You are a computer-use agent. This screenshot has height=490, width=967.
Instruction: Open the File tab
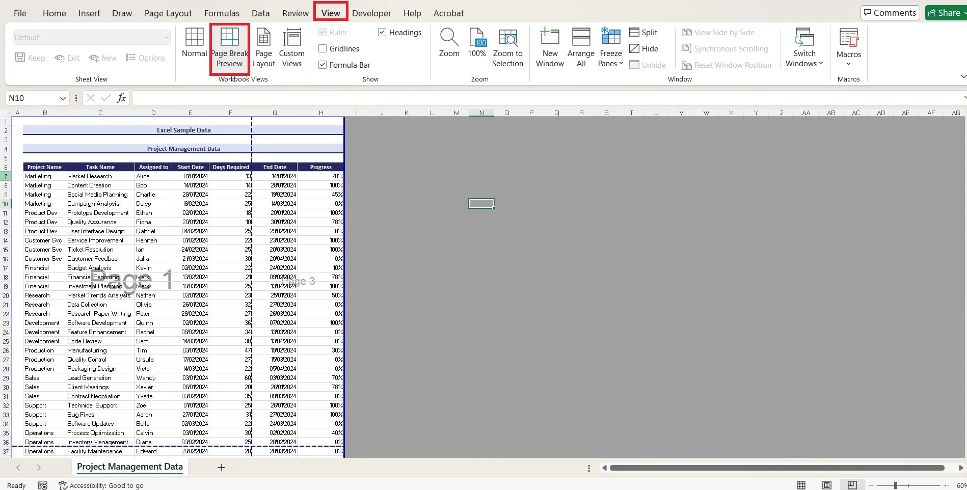[x=20, y=13]
